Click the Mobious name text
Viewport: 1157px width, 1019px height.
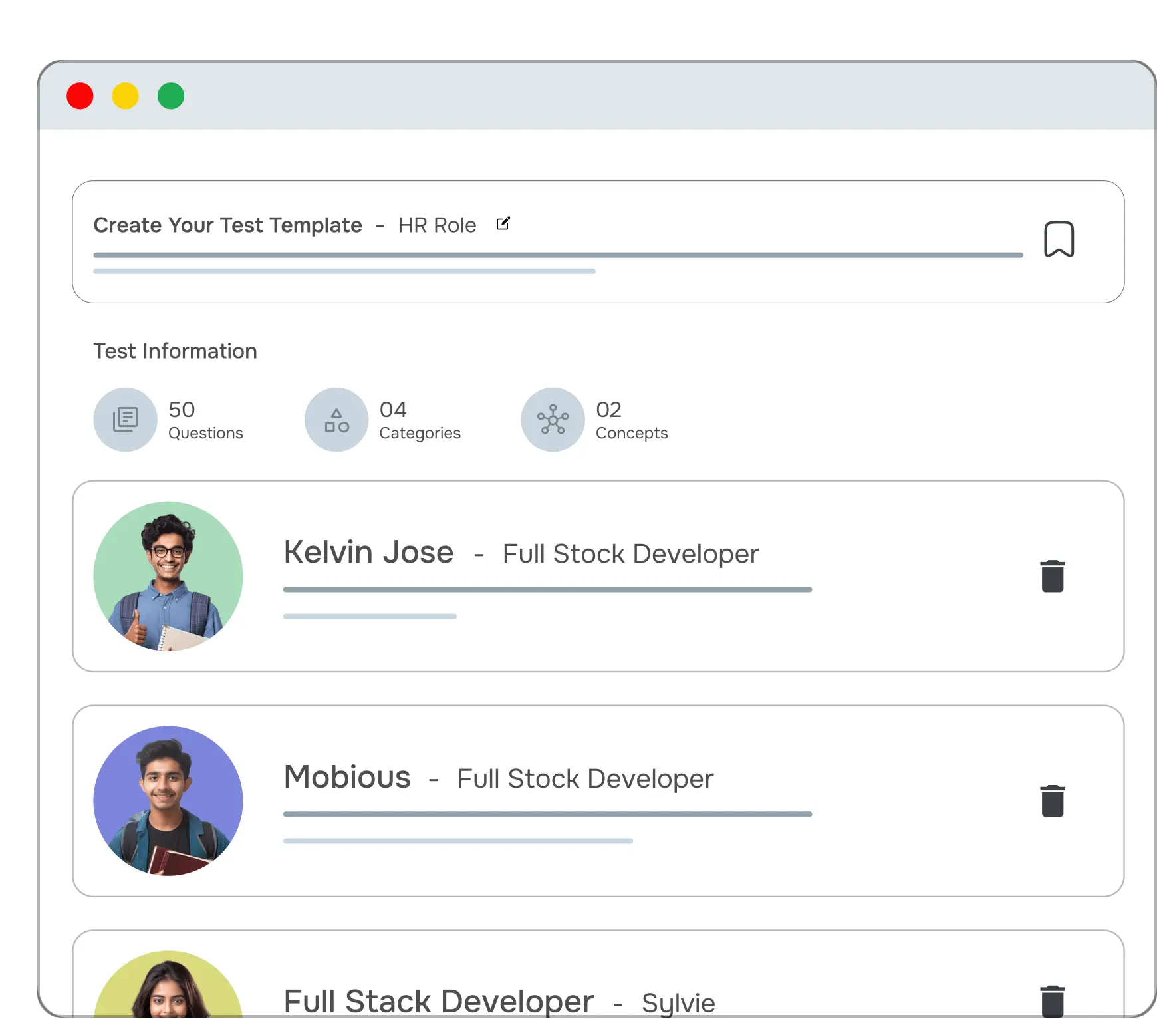pos(347,778)
